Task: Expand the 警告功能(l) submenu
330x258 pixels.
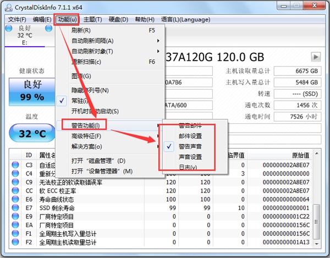Action: click(x=110, y=125)
